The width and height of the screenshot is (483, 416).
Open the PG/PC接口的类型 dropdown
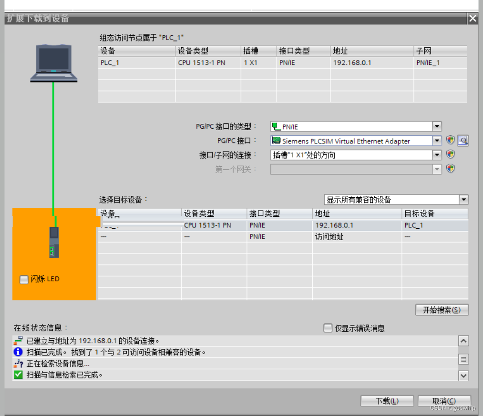[x=437, y=126]
